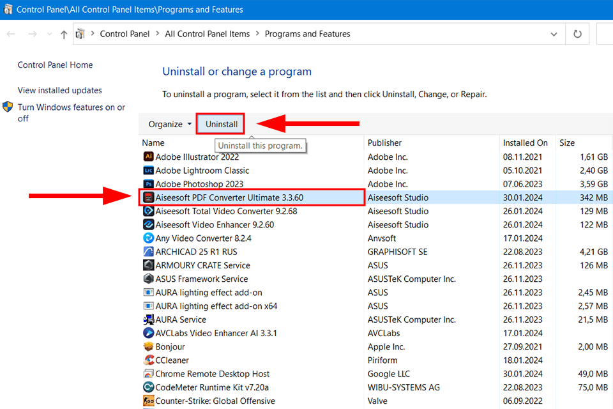Select Aiseesoft Total Video Converter 9.2.68 name

[226, 212]
